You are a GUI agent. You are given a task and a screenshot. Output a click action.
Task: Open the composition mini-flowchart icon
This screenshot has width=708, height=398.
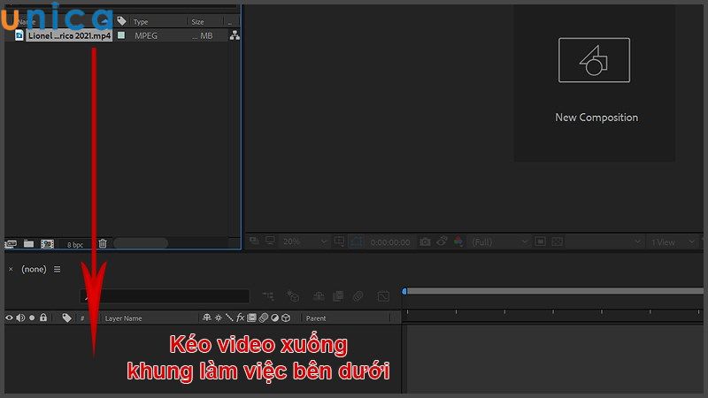click(268, 296)
